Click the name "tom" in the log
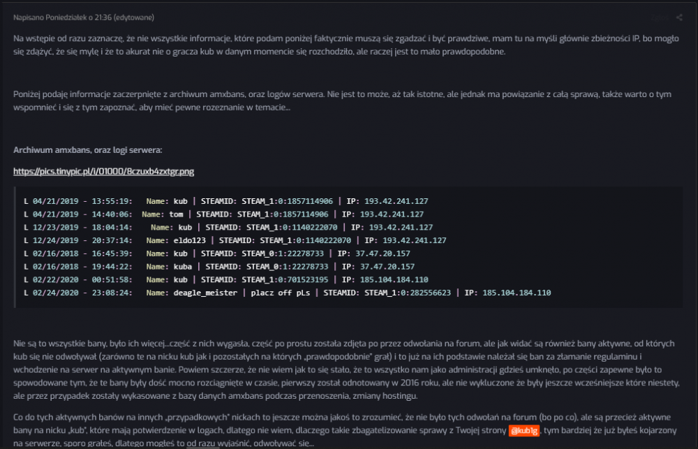Viewport: 698px width, 449px height. pos(176,214)
